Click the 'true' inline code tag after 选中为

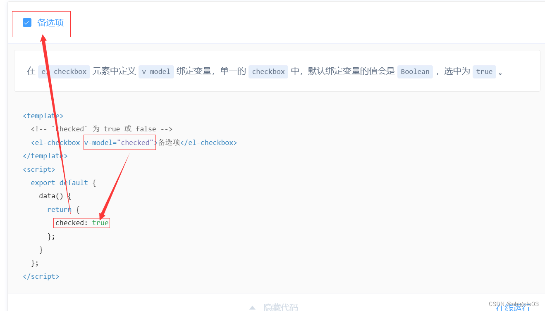484,71
